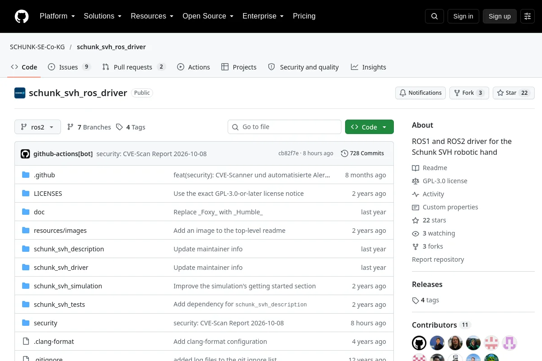Click the folder icon for schunk_svh_driver
Screen dimensions: 542x361
(x=26, y=268)
